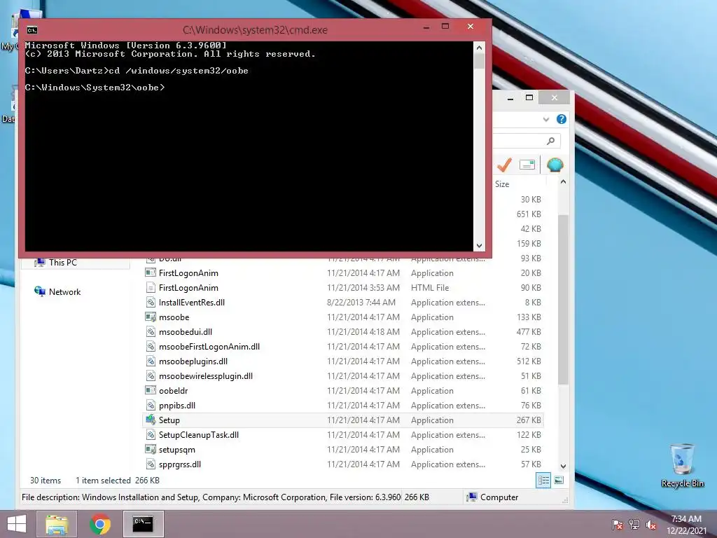Open This PC in navigation pane
Screen dimensions: 717x538
coord(62,262)
